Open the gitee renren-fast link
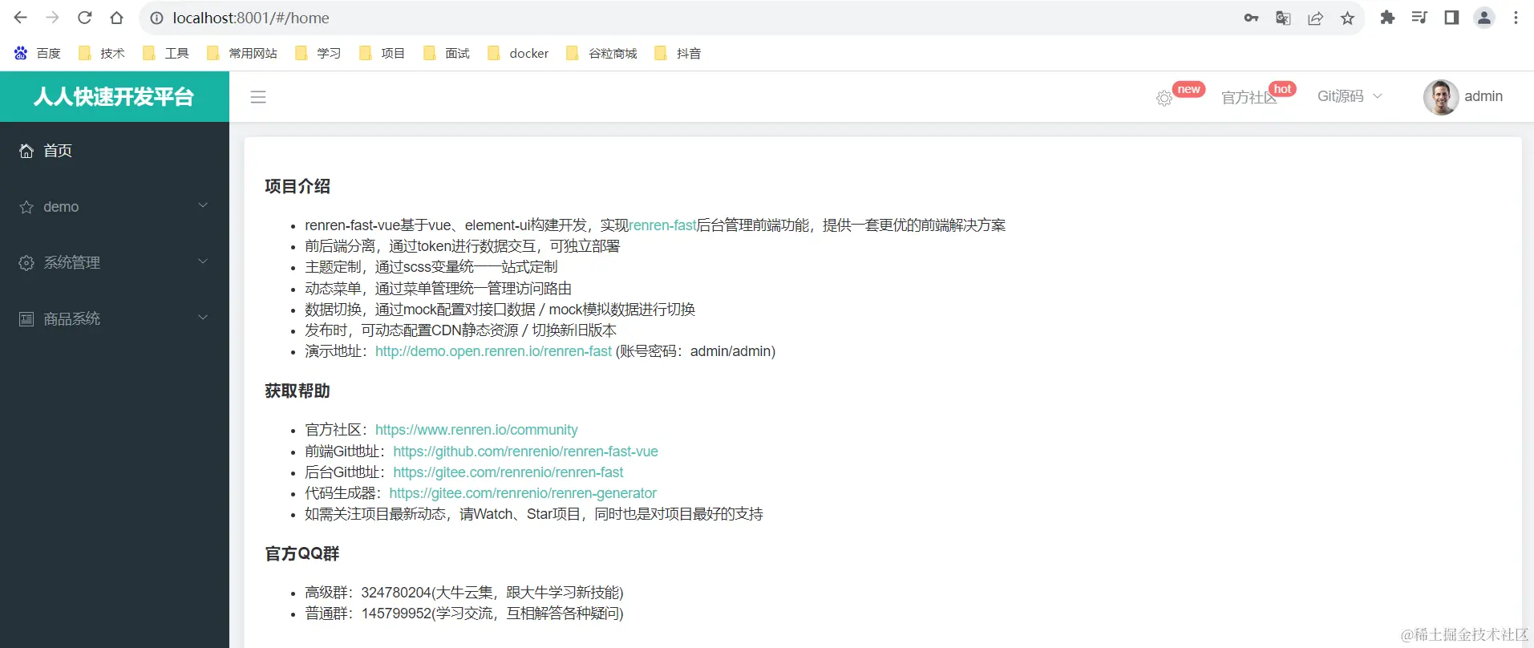Viewport: 1534px width, 648px height. [508, 472]
